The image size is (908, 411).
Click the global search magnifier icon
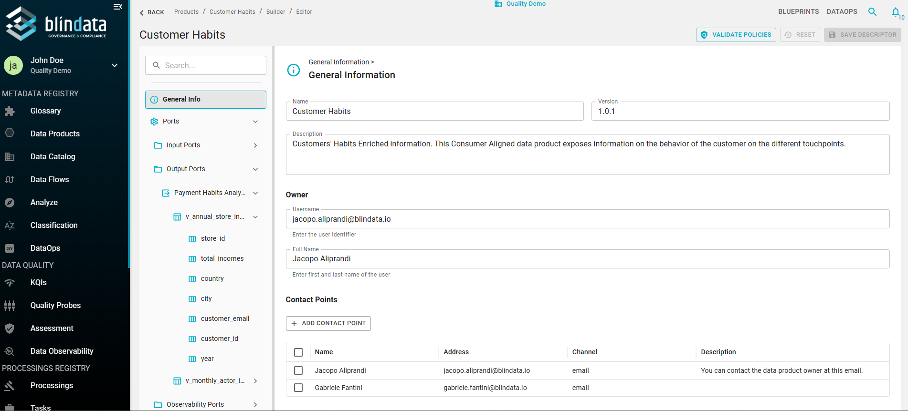pos(872,12)
